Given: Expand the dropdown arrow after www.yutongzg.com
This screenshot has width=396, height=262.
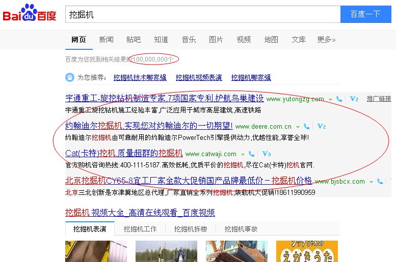Looking at the screenshot, I should point(330,99).
